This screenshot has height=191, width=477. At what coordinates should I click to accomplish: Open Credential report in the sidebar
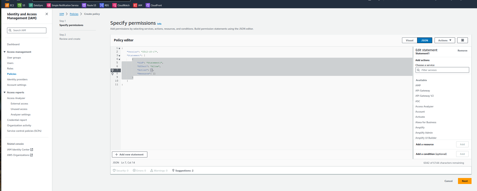[x=17, y=120]
